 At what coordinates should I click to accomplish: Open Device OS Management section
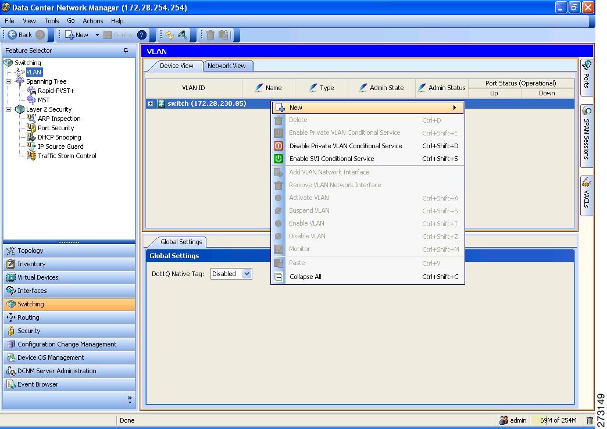69,357
